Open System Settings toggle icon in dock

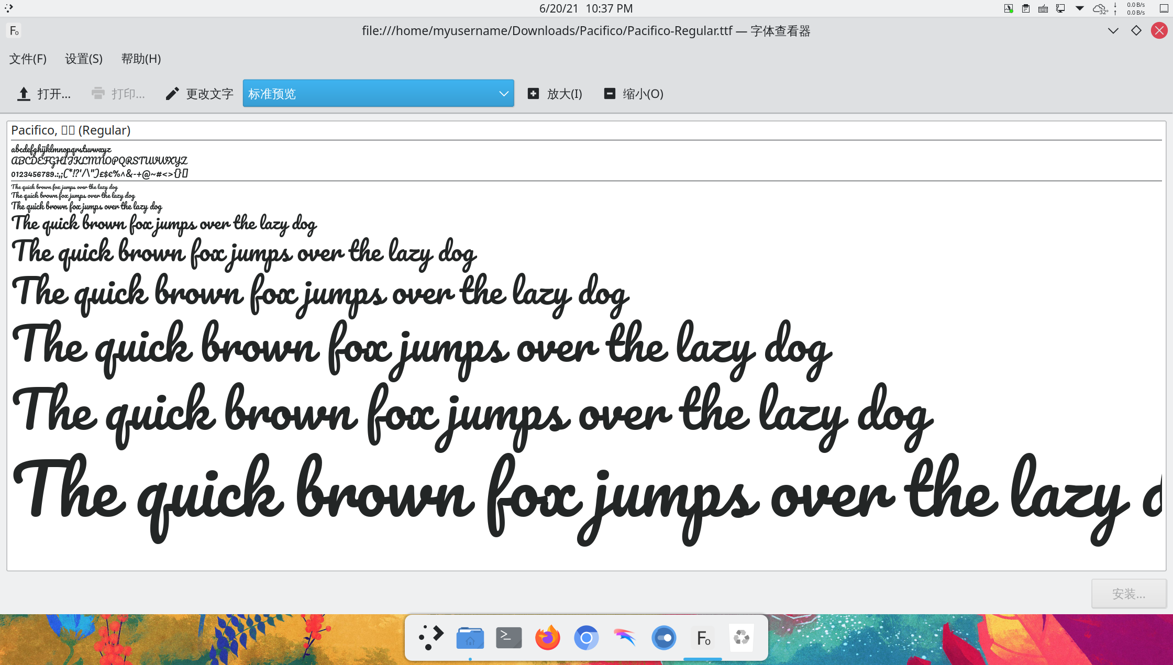664,638
